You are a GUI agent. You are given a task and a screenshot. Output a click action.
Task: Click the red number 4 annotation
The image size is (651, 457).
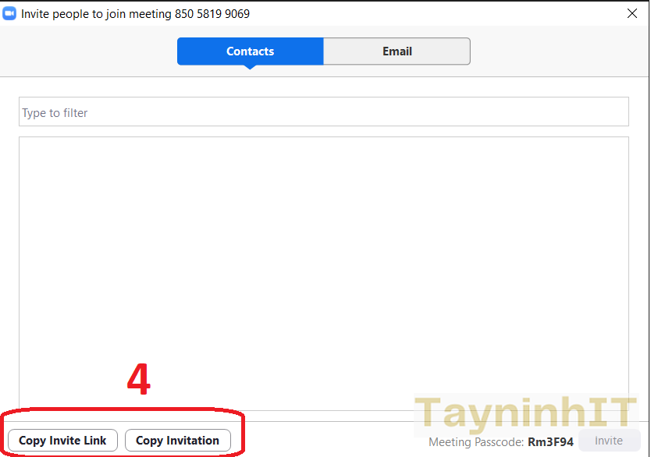click(139, 380)
